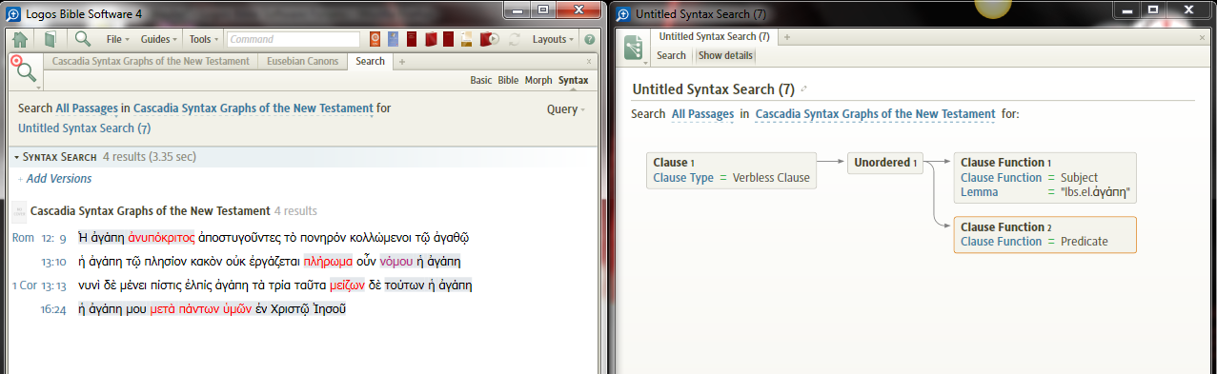
Task: Open the blue book shortcut icon
Action: tap(393, 39)
